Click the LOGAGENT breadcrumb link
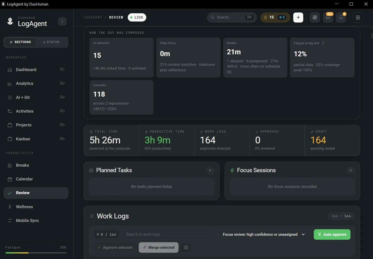 pos(93,17)
